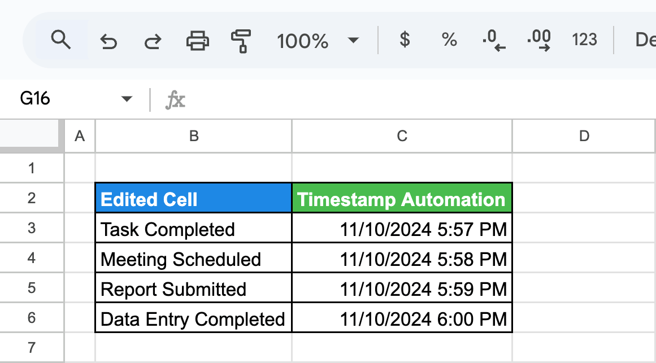Viewport: 656px width, 363px height.
Task: Select the 'Task Completed' cell
Action: click(194, 228)
